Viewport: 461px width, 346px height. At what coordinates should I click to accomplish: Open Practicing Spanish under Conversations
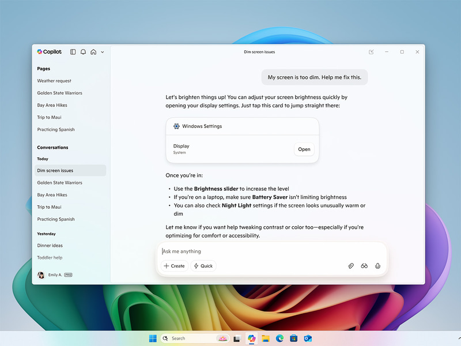point(56,219)
